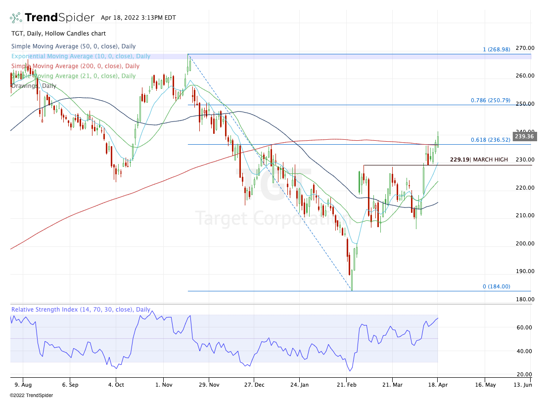Screen dimensions: 547x400
Task: Toggle the 21 Simple Moving Average legend
Action: point(73,76)
